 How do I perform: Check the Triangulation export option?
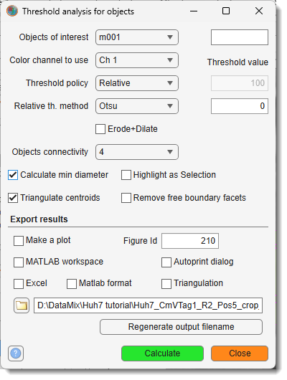[166, 284]
